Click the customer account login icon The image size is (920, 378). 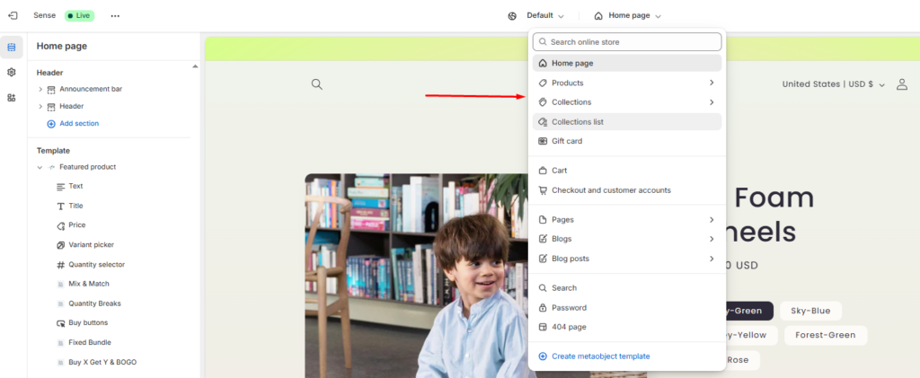[902, 84]
